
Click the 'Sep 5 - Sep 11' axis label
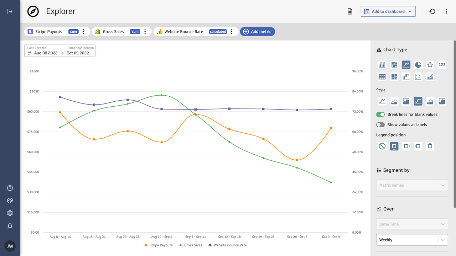[x=196, y=237]
